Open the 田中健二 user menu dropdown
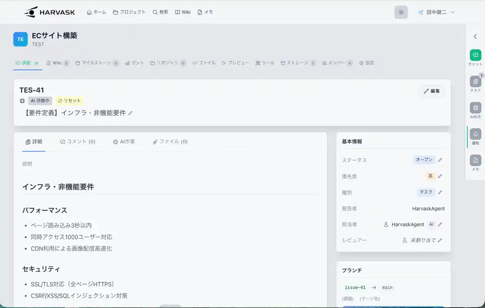The height and width of the screenshot is (308, 485). pos(436,12)
